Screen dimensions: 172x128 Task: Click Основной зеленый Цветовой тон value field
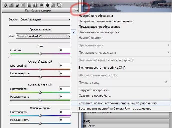click(65, 89)
